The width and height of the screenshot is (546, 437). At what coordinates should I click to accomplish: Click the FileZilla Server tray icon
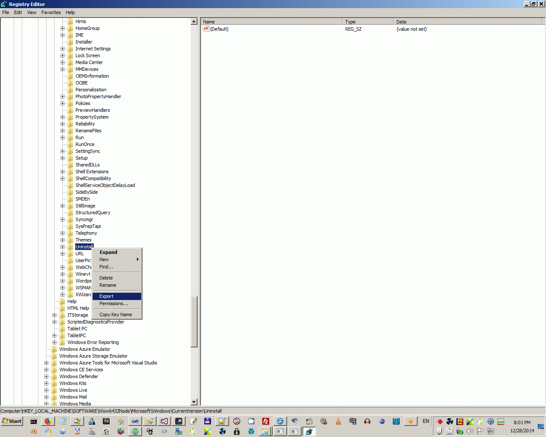tap(460, 422)
